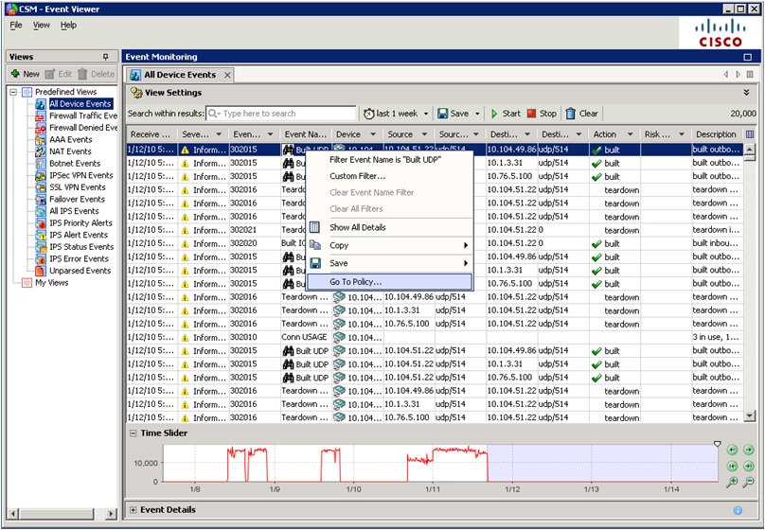Image resolution: width=765 pixels, height=530 pixels.
Task: Choose Show All Details in context menu
Action: pyautogui.click(x=389, y=227)
